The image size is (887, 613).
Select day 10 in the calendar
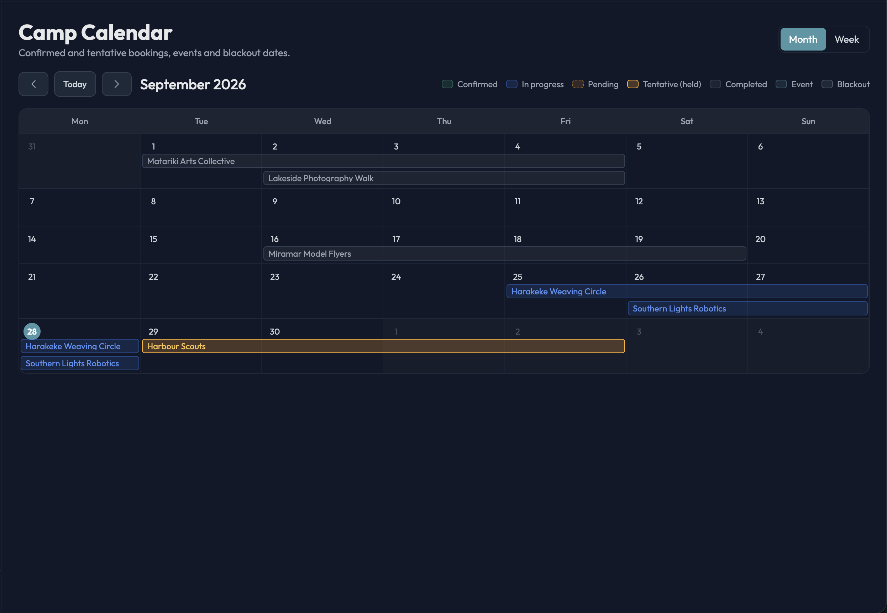(x=396, y=201)
